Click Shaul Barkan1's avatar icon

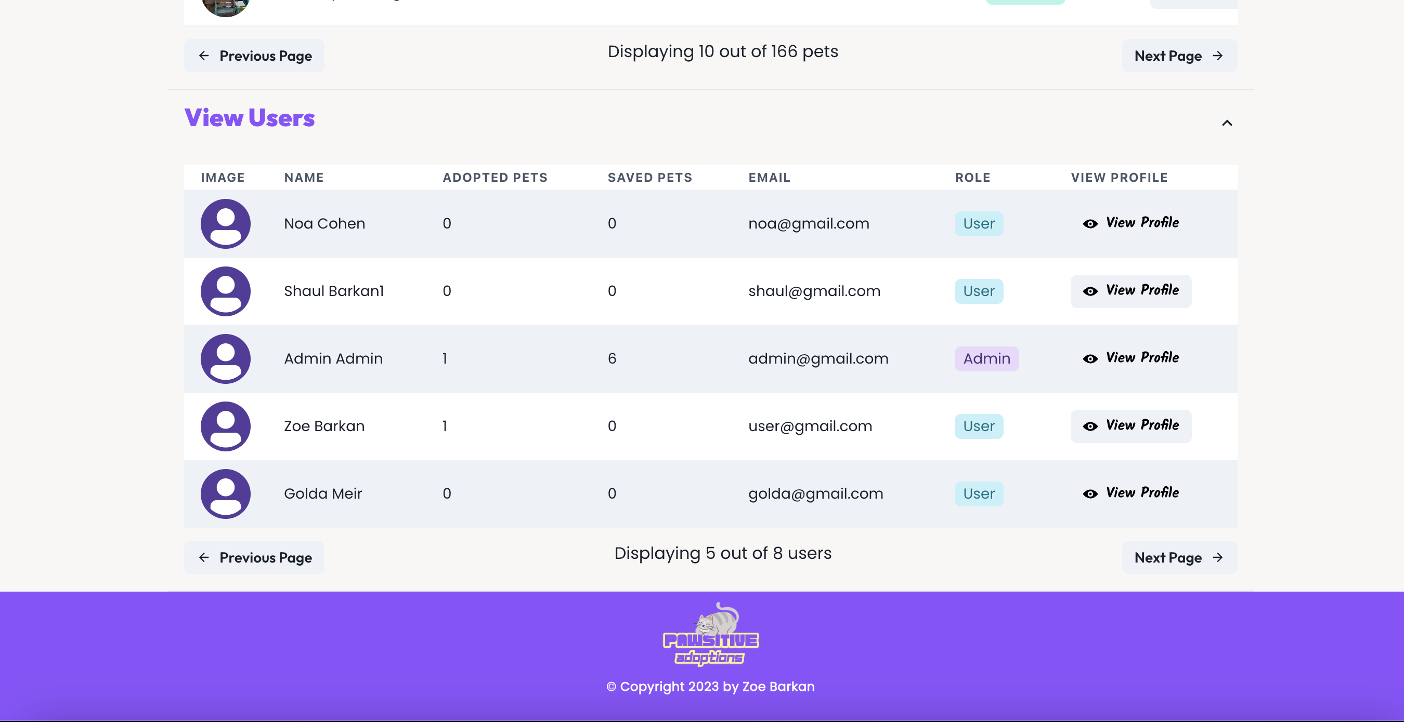(x=226, y=291)
